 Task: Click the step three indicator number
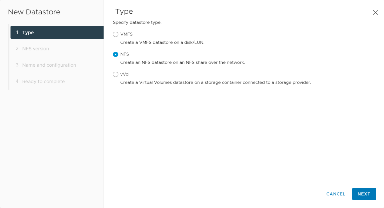(17, 65)
